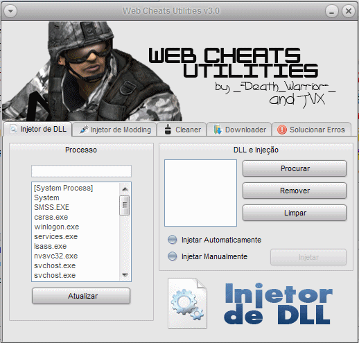Image resolution: width=359 pixels, height=343 pixels.
Task: Open the Injetor de DLL tab
Action: [x=37, y=129]
